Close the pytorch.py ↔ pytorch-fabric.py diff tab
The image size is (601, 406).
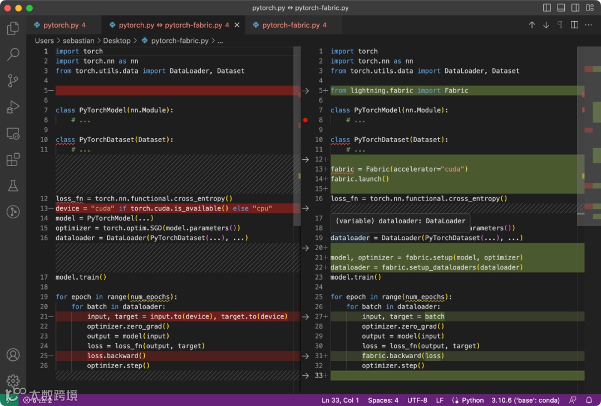237,25
